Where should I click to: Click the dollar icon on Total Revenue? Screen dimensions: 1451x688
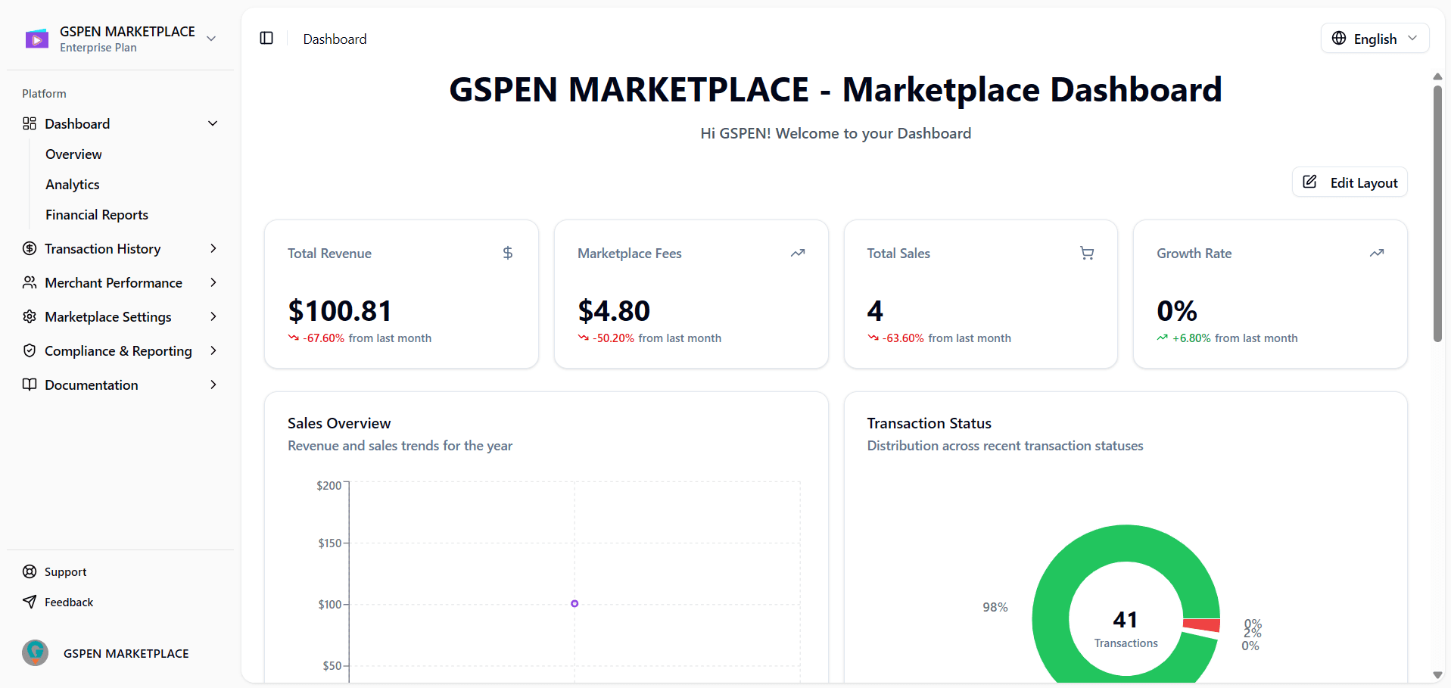(x=508, y=253)
